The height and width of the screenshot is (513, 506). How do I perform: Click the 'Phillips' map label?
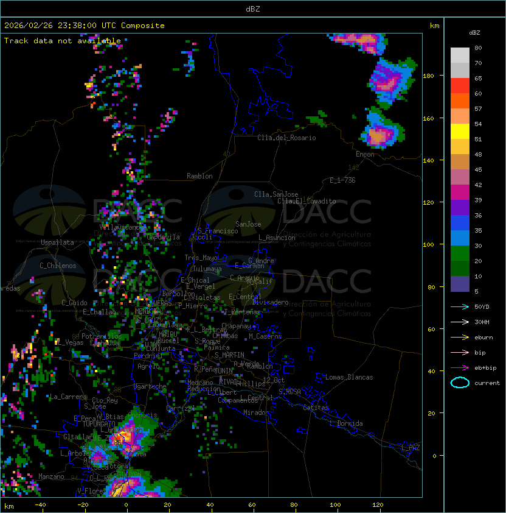click(251, 384)
